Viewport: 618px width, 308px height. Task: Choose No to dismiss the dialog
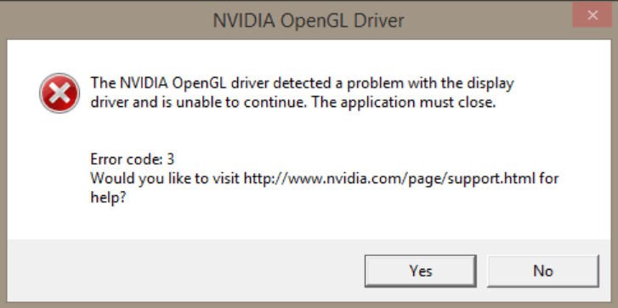tap(543, 271)
